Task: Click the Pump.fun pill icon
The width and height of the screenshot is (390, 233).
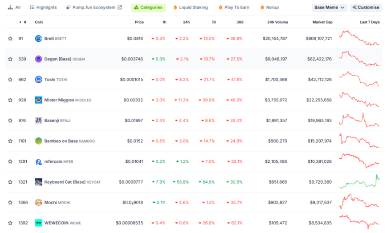Action: (x=68, y=7)
